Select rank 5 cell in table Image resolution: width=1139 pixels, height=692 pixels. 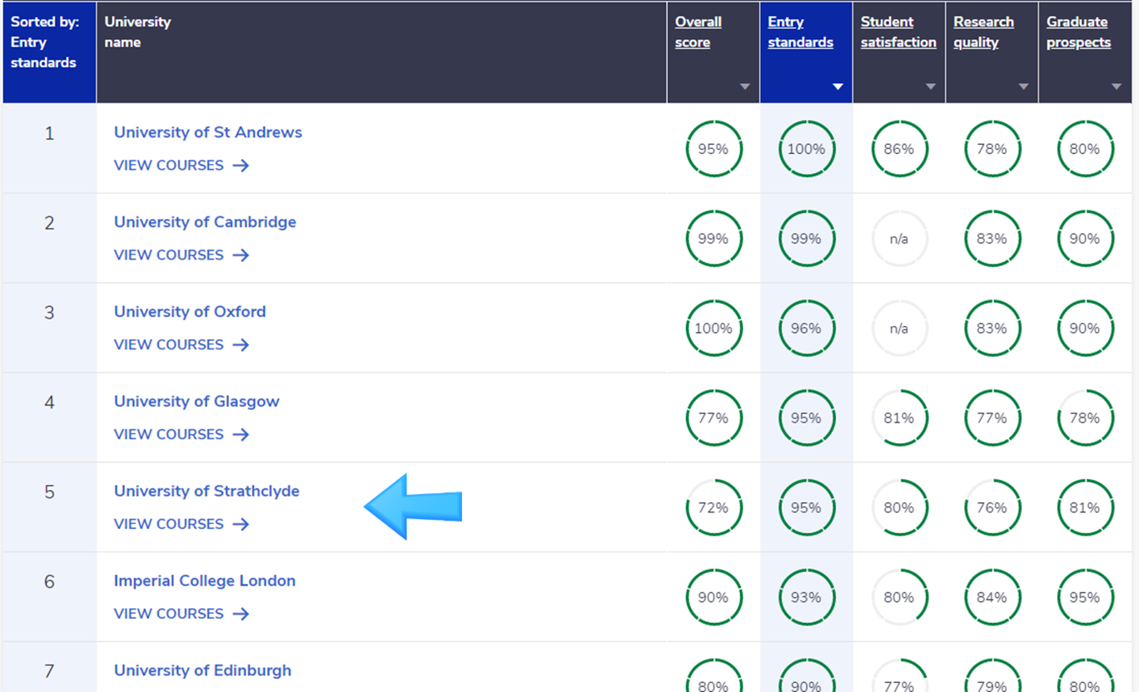50,507
